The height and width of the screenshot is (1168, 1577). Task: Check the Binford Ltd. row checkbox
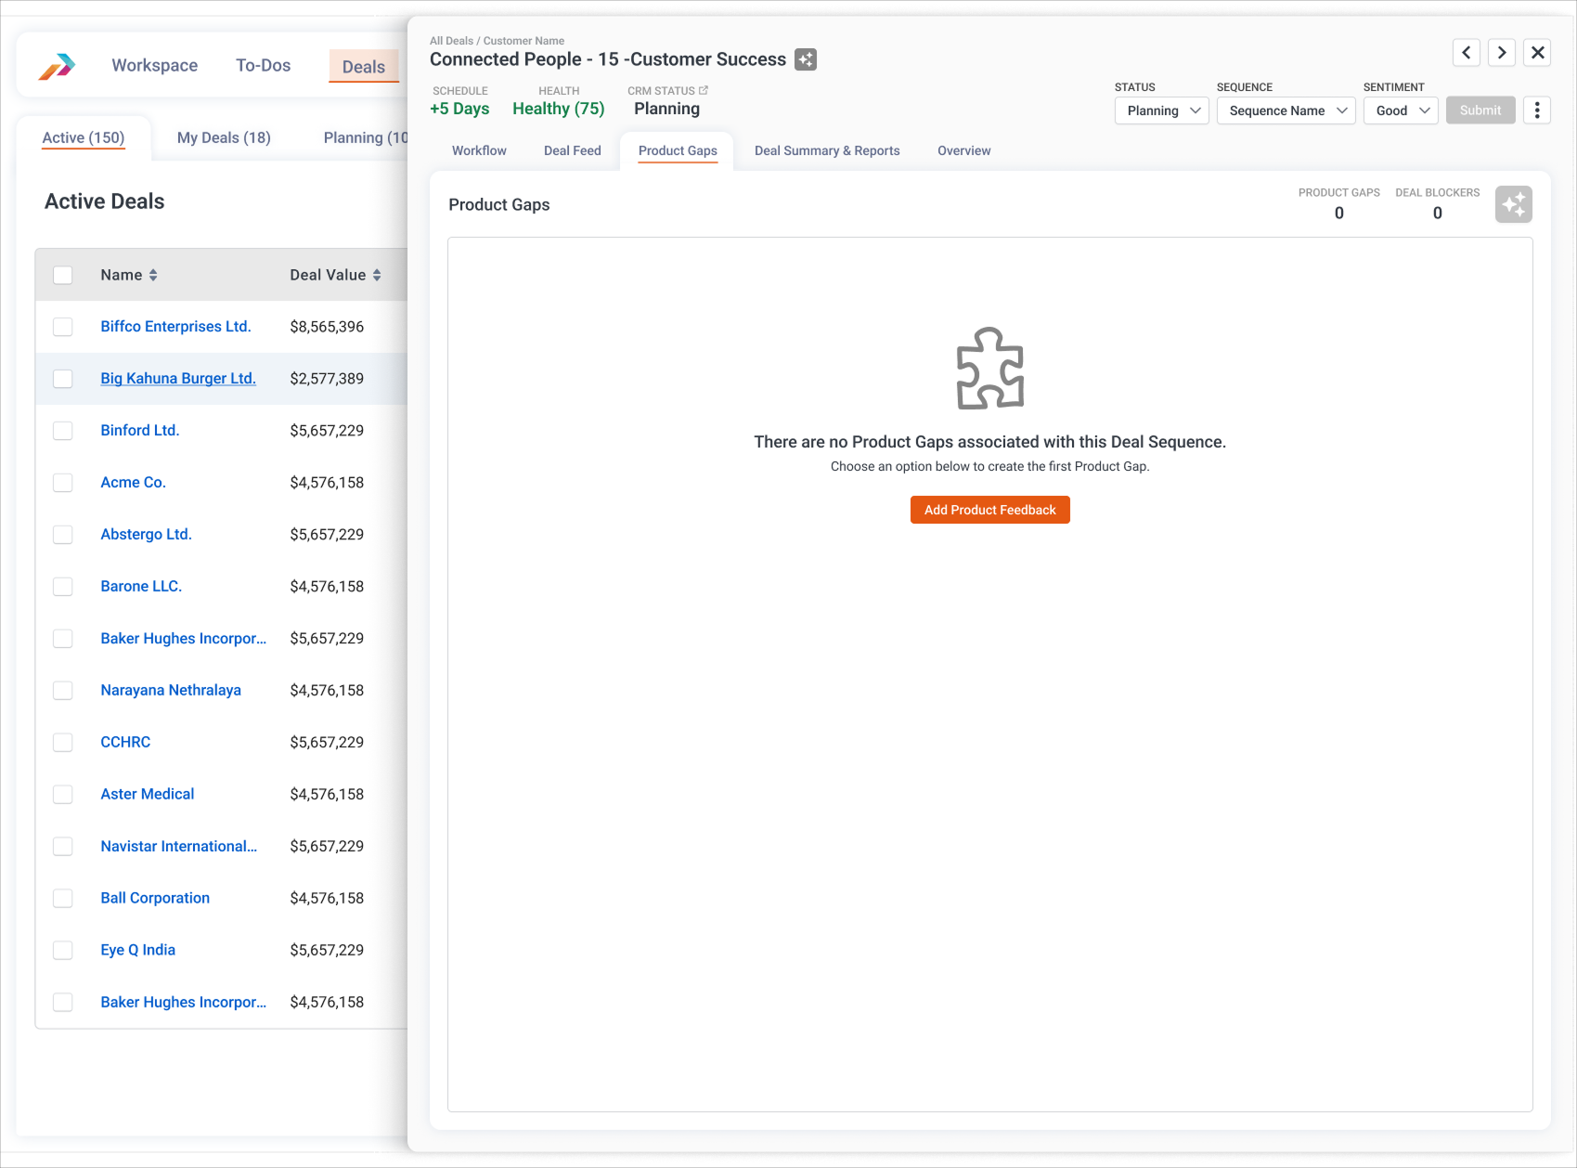[63, 431]
